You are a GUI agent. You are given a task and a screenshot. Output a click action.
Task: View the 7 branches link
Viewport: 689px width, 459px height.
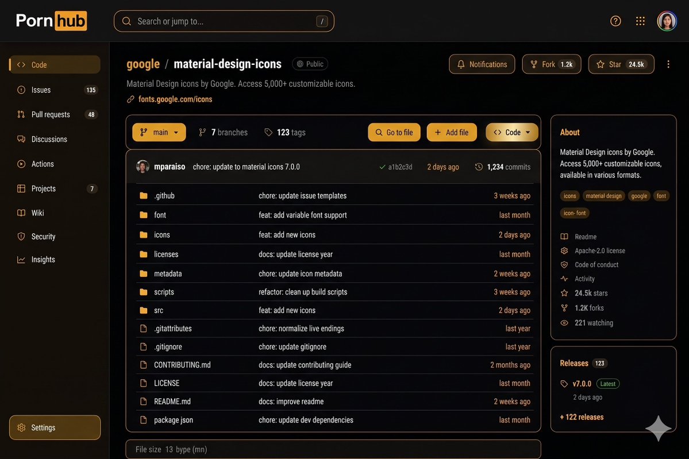click(223, 132)
